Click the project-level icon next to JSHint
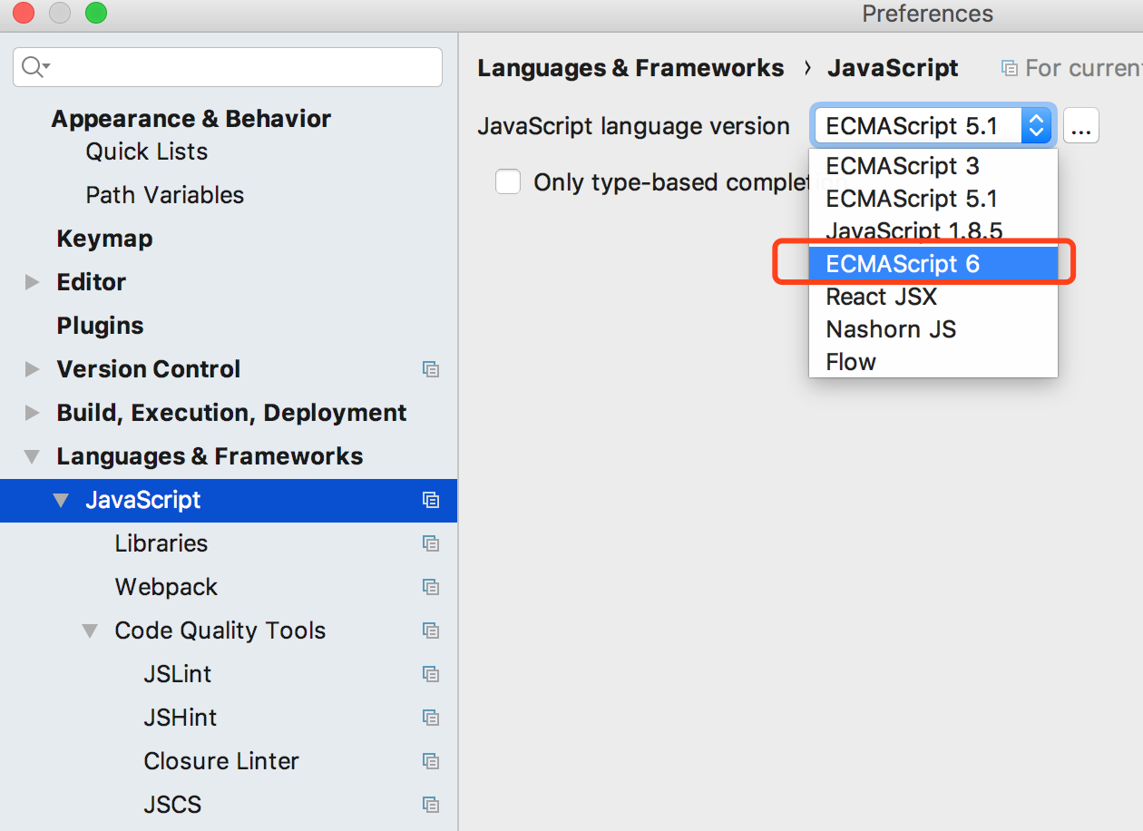Viewport: 1143px width, 831px height. (431, 718)
